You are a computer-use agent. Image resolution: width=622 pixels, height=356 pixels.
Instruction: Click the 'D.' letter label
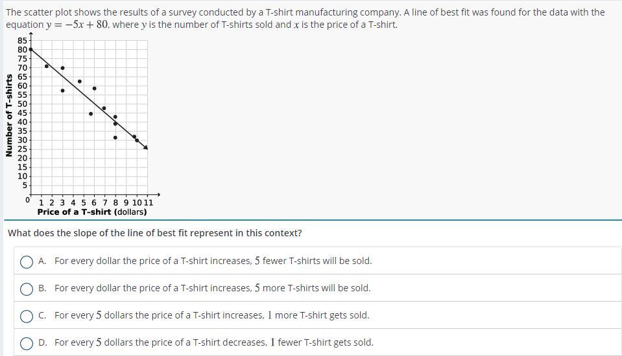coord(42,342)
